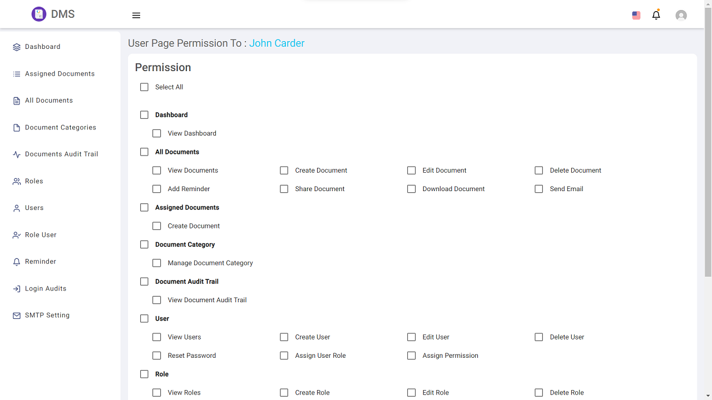This screenshot has width=712, height=400.
Task: Click the Documents Audit Trail pulse icon
Action: pos(17,154)
